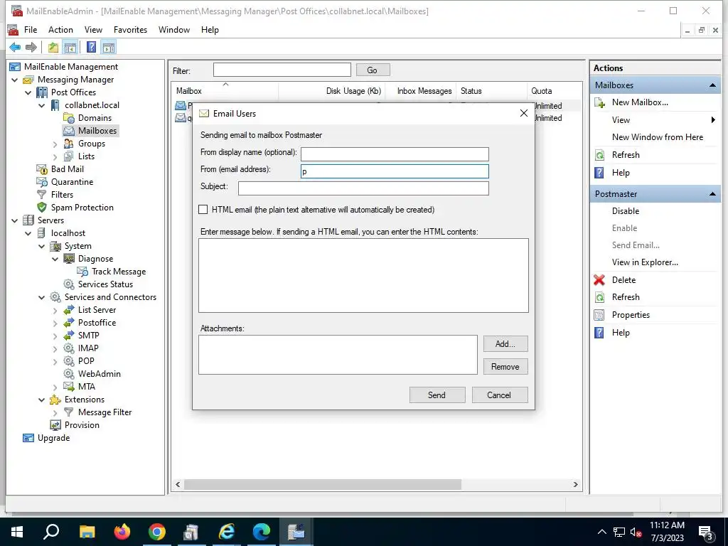Click the message body text area
This screenshot has width=728, height=546.
click(363, 275)
